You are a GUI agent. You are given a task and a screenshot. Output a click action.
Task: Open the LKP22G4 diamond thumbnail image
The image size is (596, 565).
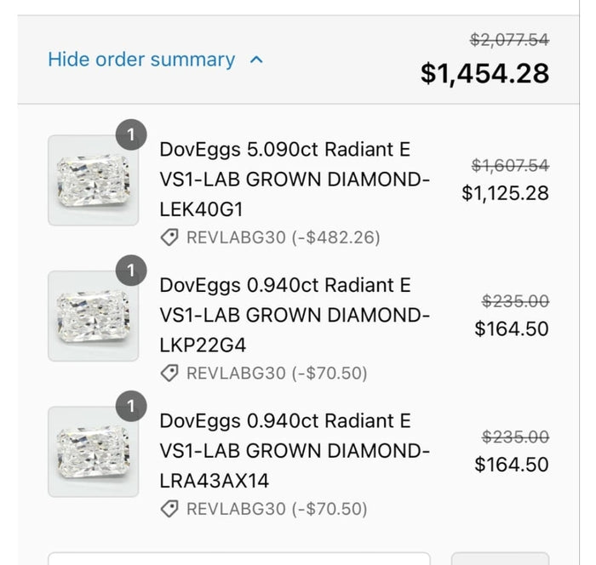tap(93, 316)
